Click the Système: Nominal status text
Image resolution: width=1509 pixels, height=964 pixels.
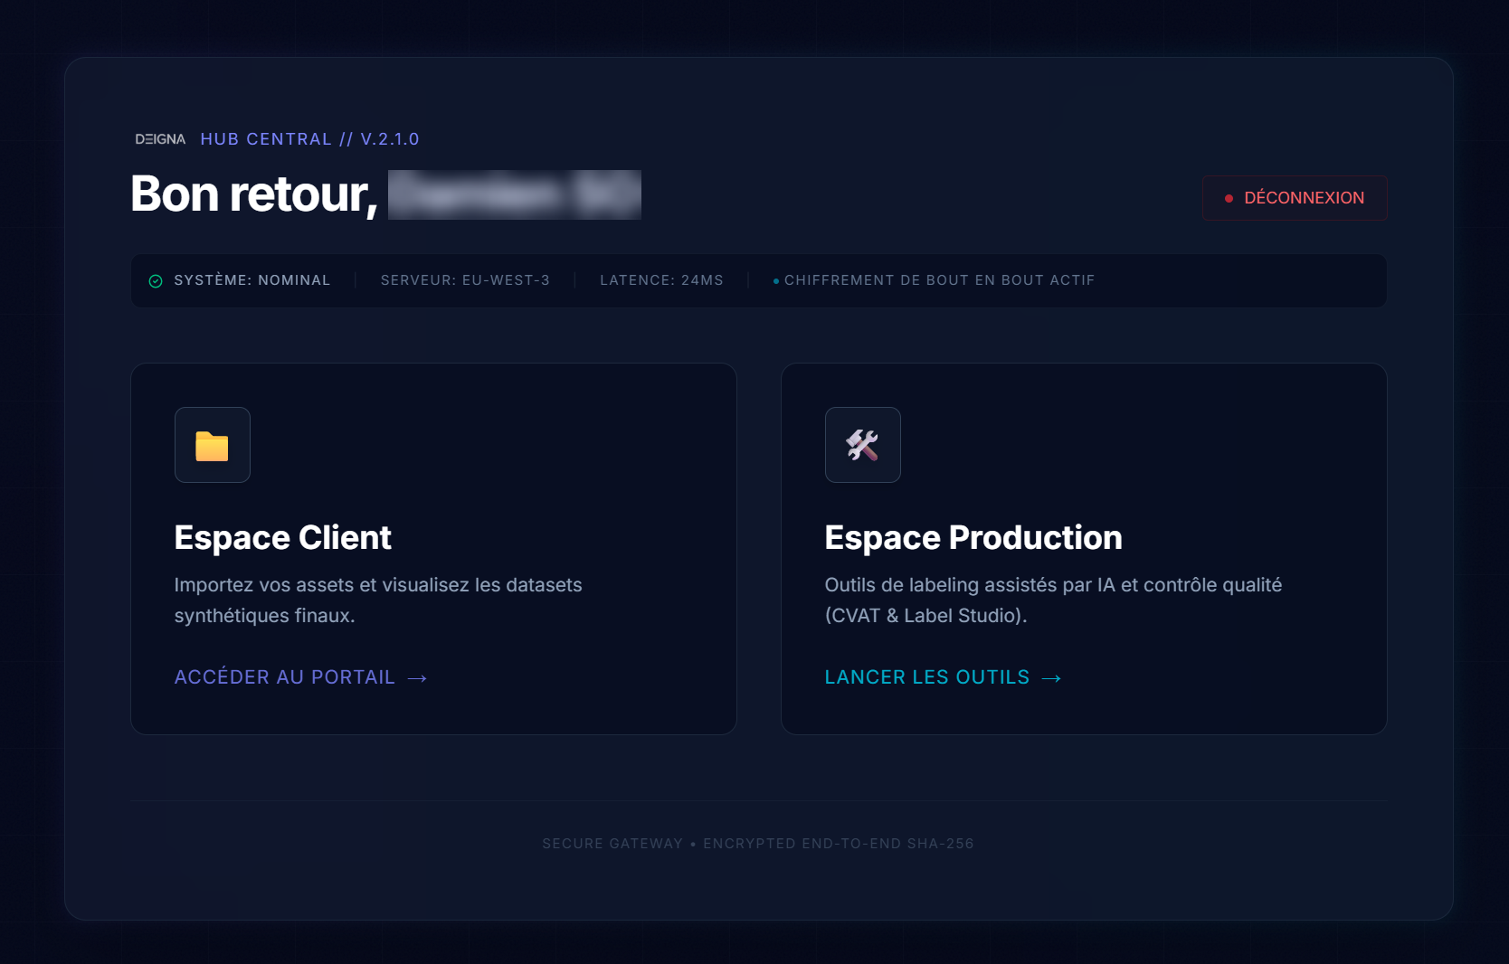tap(251, 280)
